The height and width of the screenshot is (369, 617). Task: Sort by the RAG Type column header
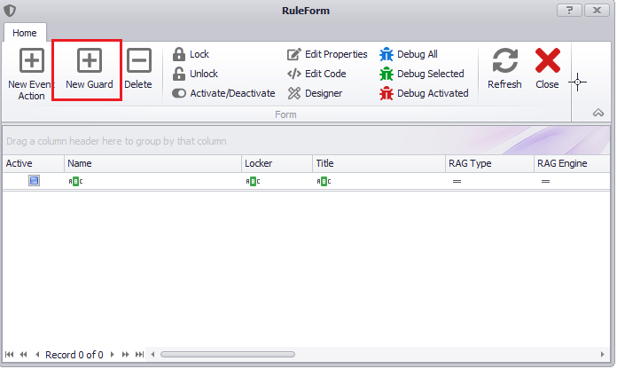(x=489, y=163)
